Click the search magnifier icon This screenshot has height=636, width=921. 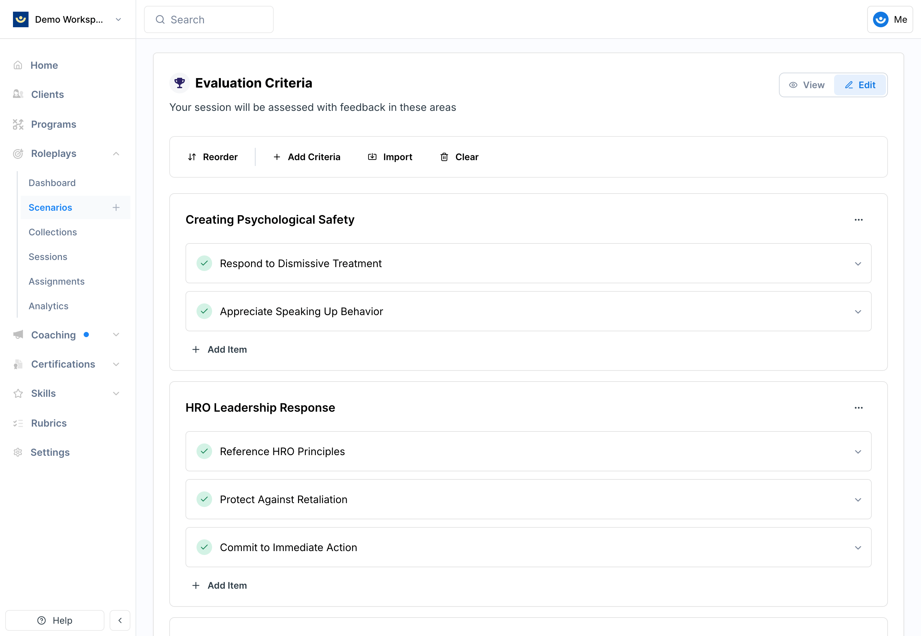point(160,19)
